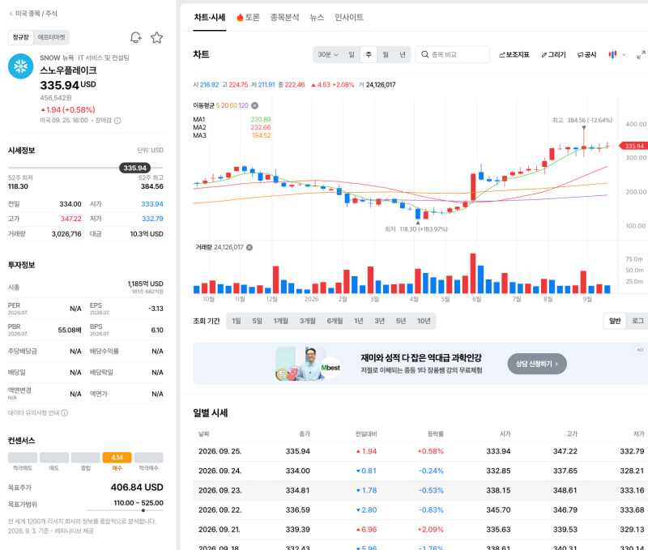Open the 뉴스 tab
The height and width of the screenshot is (550, 648).
(317, 17)
